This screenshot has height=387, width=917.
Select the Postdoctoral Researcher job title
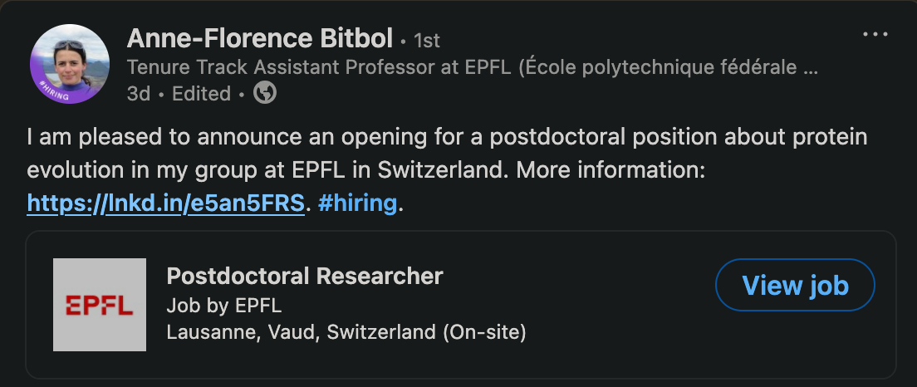[305, 276]
